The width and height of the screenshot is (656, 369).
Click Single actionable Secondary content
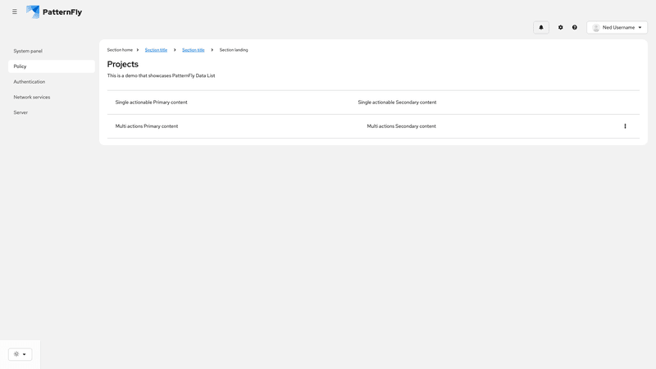tap(397, 102)
